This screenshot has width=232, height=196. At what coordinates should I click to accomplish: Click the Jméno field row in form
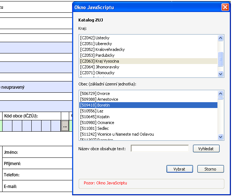point(37,152)
